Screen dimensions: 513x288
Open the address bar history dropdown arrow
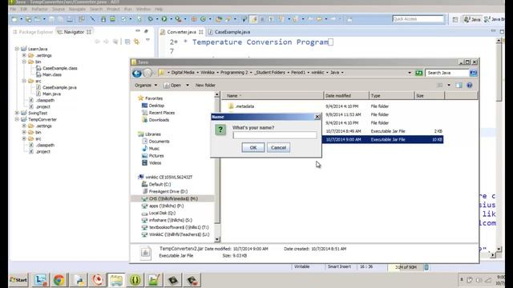click(410, 73)
